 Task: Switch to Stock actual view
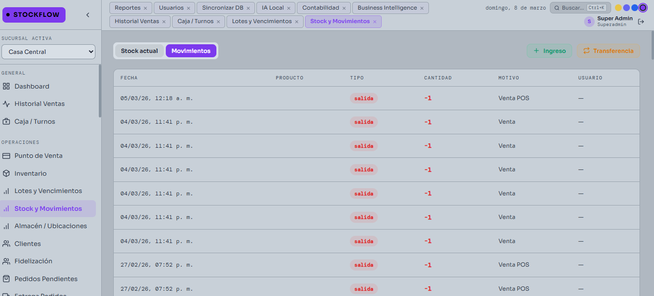(139, 51)
